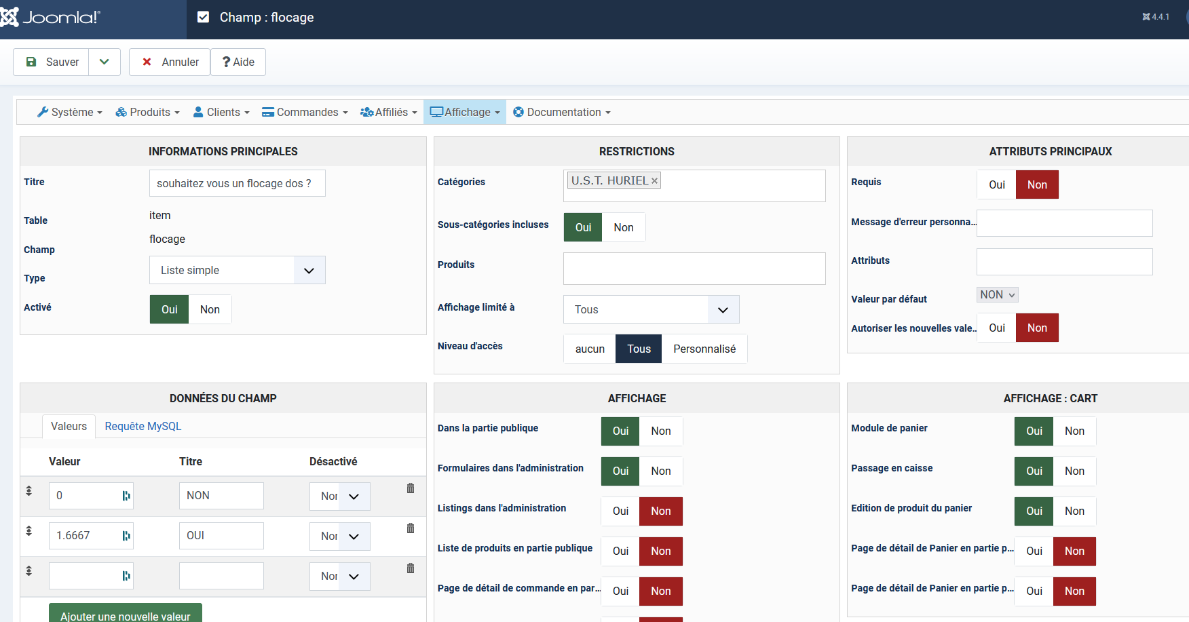Choose Personnalisé for Niveau d'accès
Screen dimensions: 1189x622
tap(704, 349)
